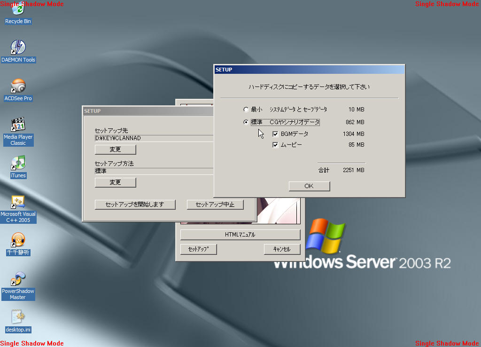The image size is (481, 347).
Task: Open the Recycle Bin desktop icon
Action: (x=18, y=14)
